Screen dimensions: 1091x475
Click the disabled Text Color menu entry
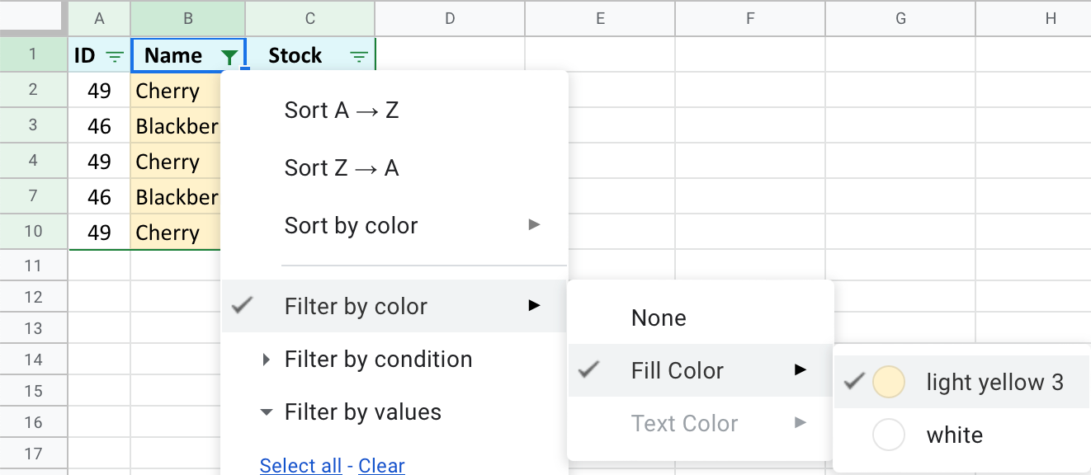click(684, 423)
